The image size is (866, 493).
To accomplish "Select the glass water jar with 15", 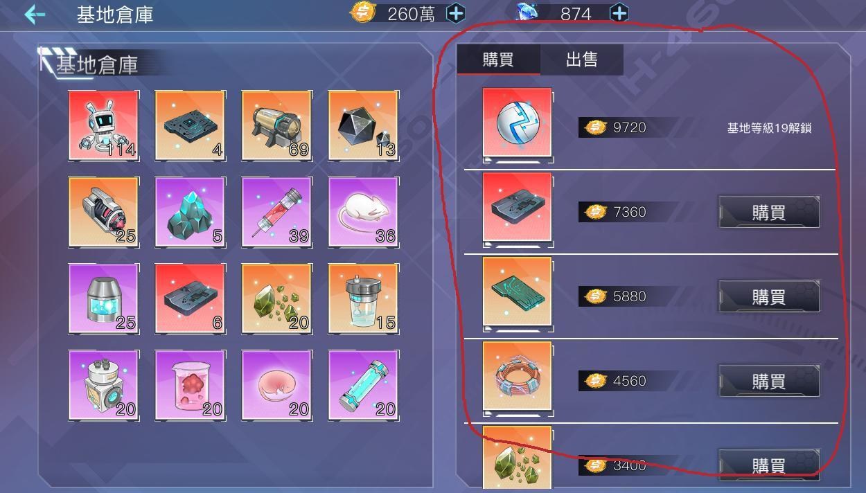I will tap(363, 298).
